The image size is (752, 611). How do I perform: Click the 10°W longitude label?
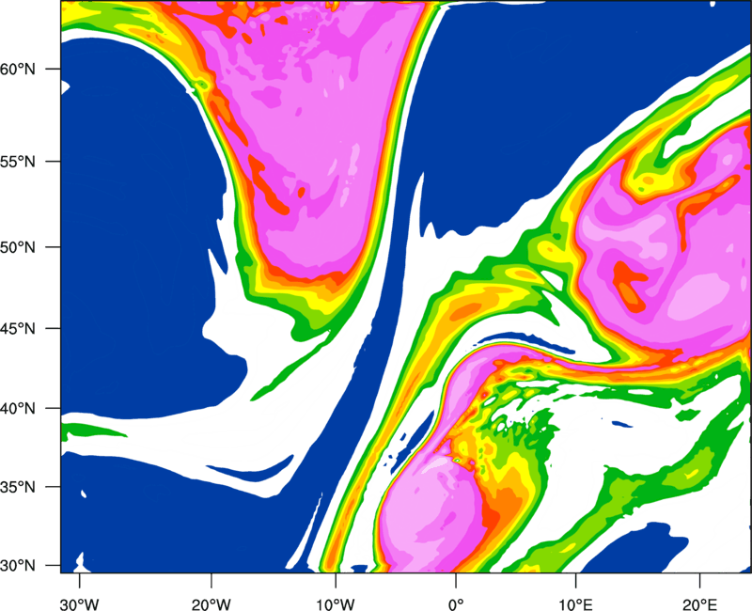336,604
